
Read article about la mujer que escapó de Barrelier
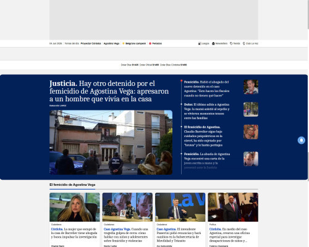(74, 233)
